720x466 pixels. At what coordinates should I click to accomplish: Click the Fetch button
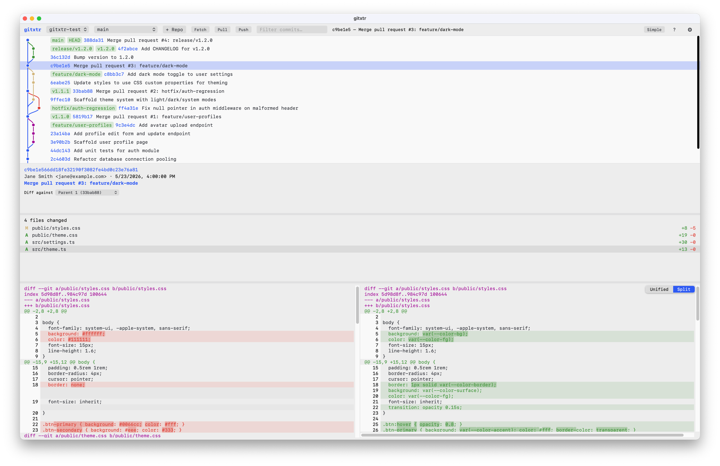pyautogui.click(x=200, y=30)
